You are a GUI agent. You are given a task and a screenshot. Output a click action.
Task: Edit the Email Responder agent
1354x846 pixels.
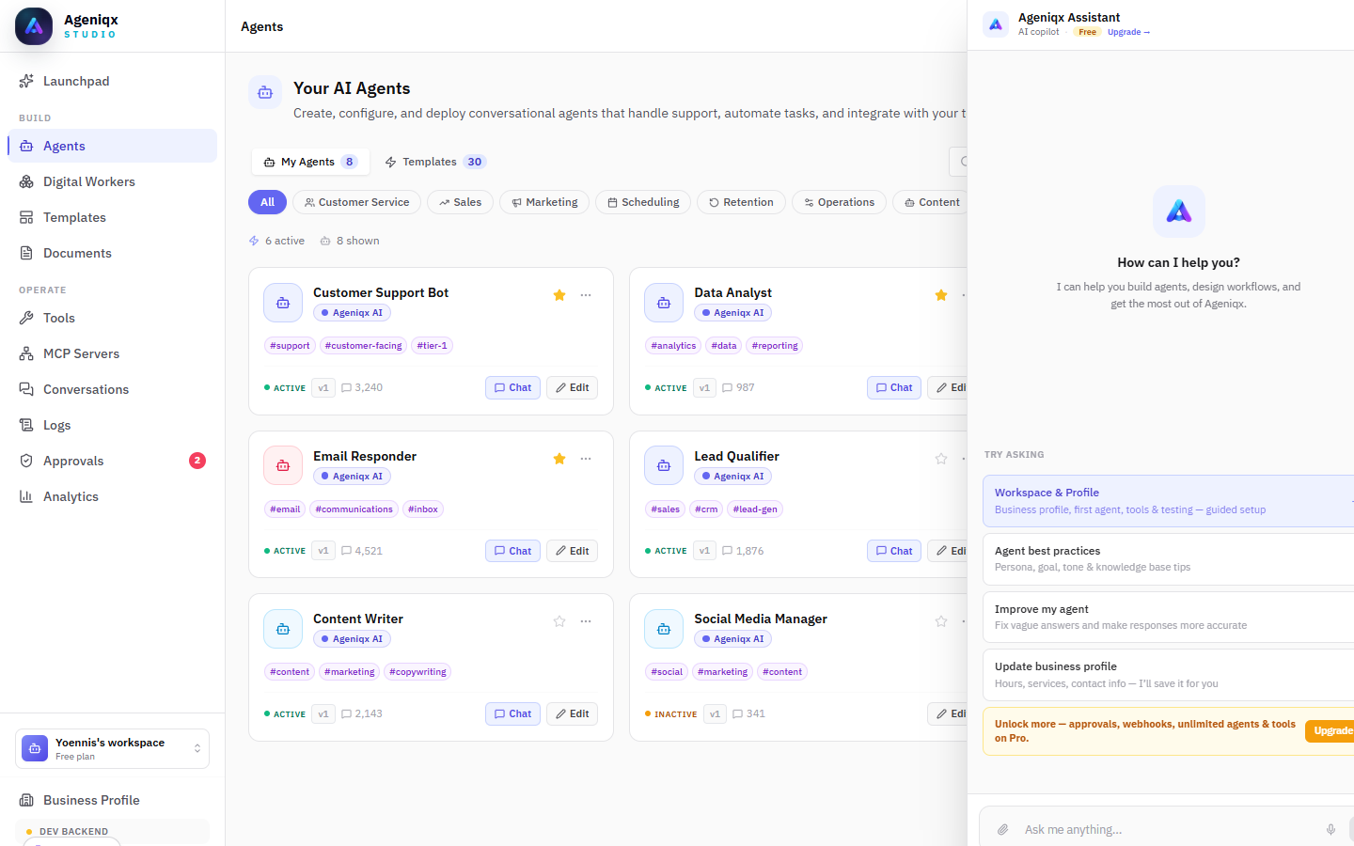[x=572, y=551]
